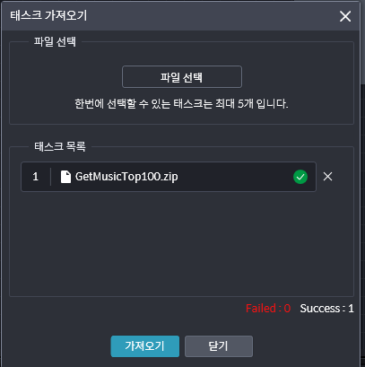
Task: Click the hint about a maximum of 5 tasks
Action: [181, 104]
